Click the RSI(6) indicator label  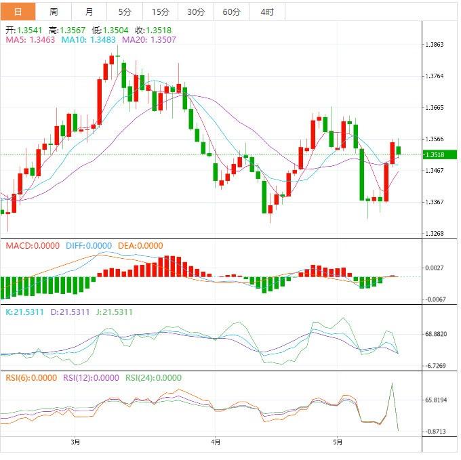tap(31, 378)
